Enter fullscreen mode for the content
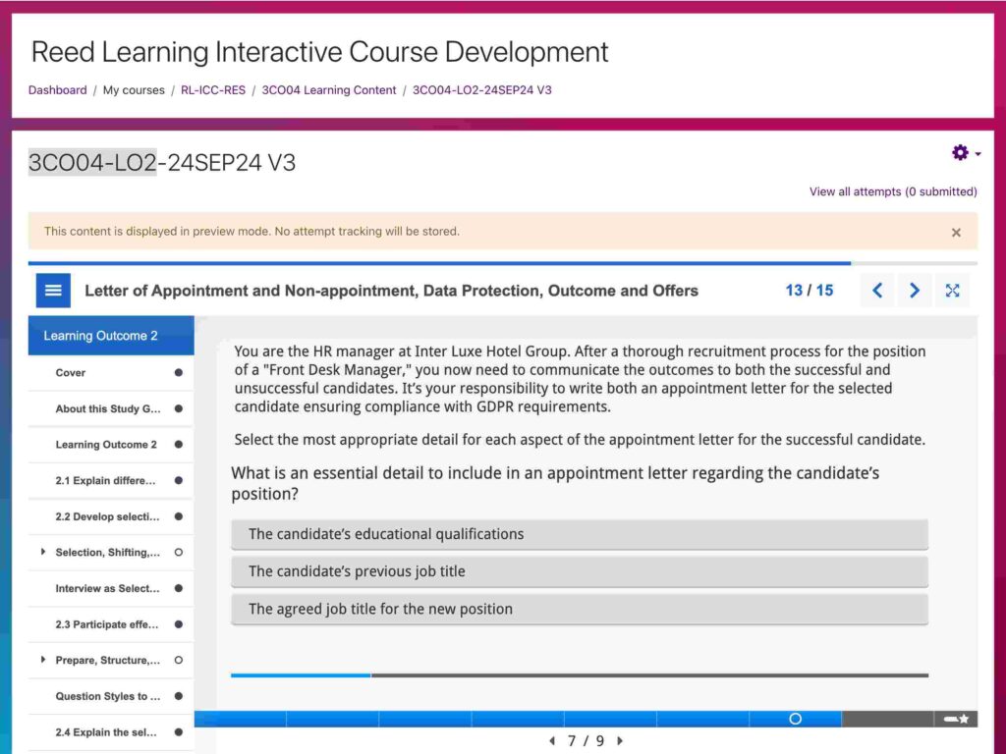The width and height of the screenshot is (1006, 754). pos(952,291)
